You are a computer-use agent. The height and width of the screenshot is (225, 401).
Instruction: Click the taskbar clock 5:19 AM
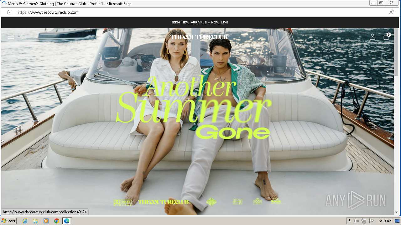click(x=385, y=221)
